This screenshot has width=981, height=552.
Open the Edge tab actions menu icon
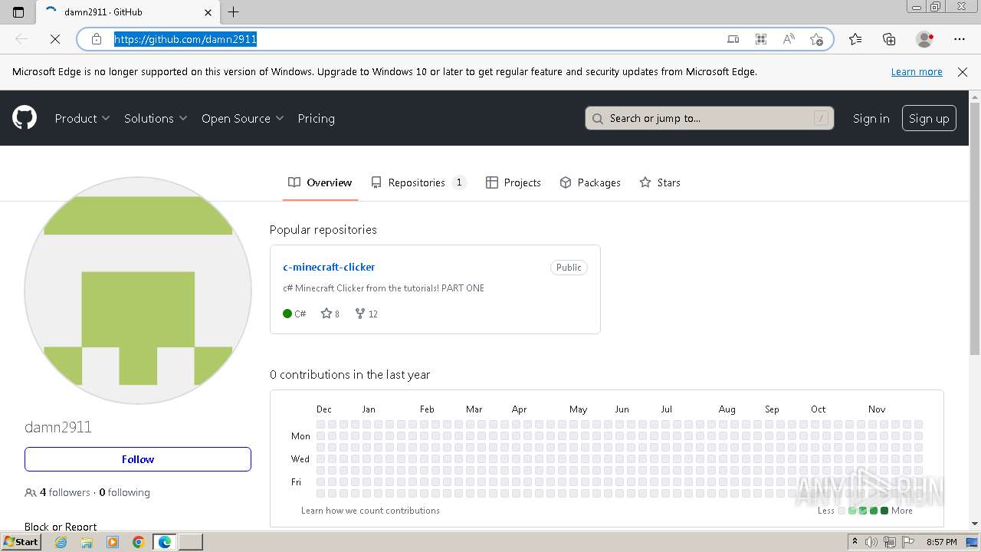[18, 12]
